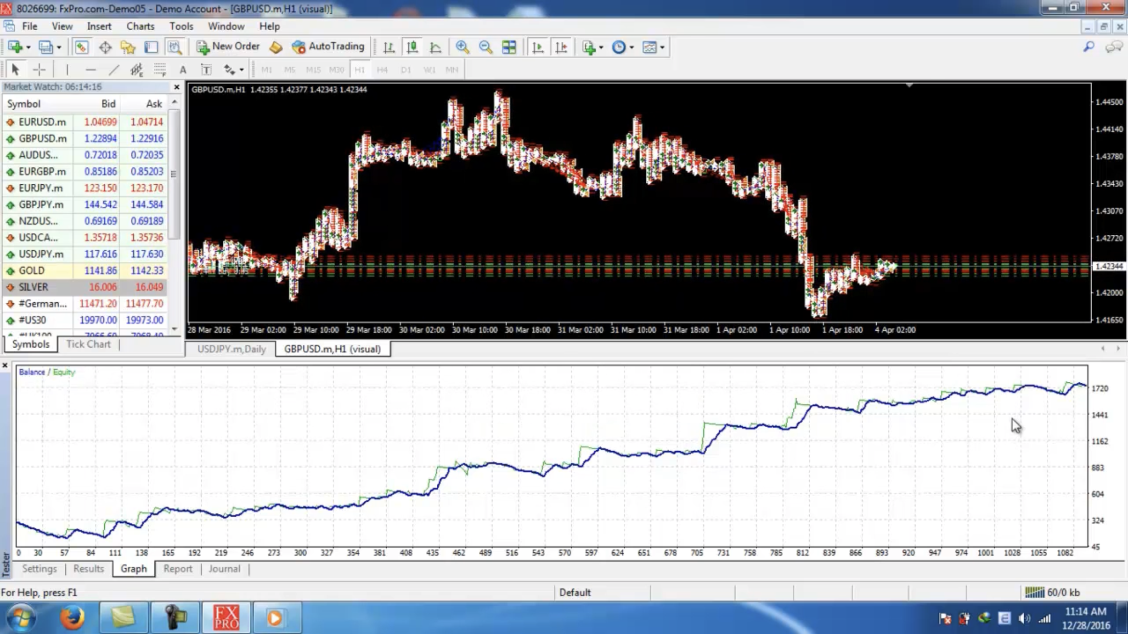Switch to the Report tab

click(178, 569)
